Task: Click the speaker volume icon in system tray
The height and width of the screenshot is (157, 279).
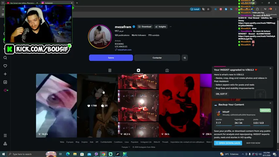Action: [260, 154]
